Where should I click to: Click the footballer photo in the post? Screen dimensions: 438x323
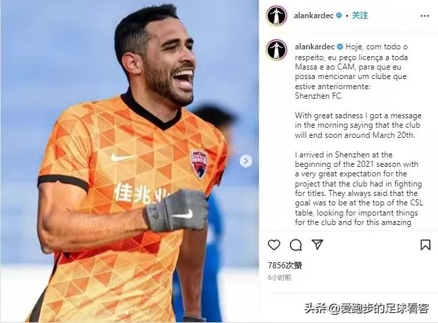tap(129, 161)
